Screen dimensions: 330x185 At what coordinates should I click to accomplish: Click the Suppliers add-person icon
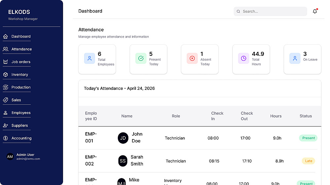tap(6, 126)
